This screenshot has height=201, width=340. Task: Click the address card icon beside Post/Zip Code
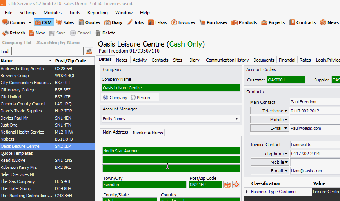(227, 185)
